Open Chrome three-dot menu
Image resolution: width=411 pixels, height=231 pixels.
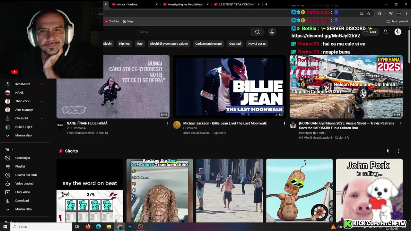[406, 13]
